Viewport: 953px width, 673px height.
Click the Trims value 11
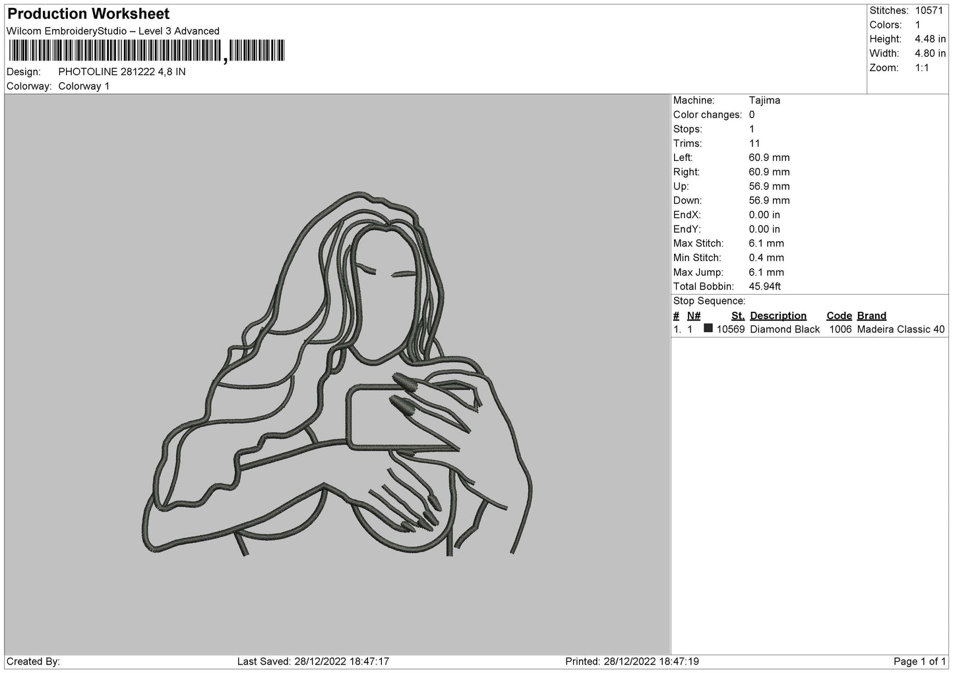[754, 144]
